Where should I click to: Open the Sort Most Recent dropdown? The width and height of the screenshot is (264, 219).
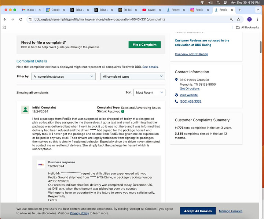pos(149,93)
